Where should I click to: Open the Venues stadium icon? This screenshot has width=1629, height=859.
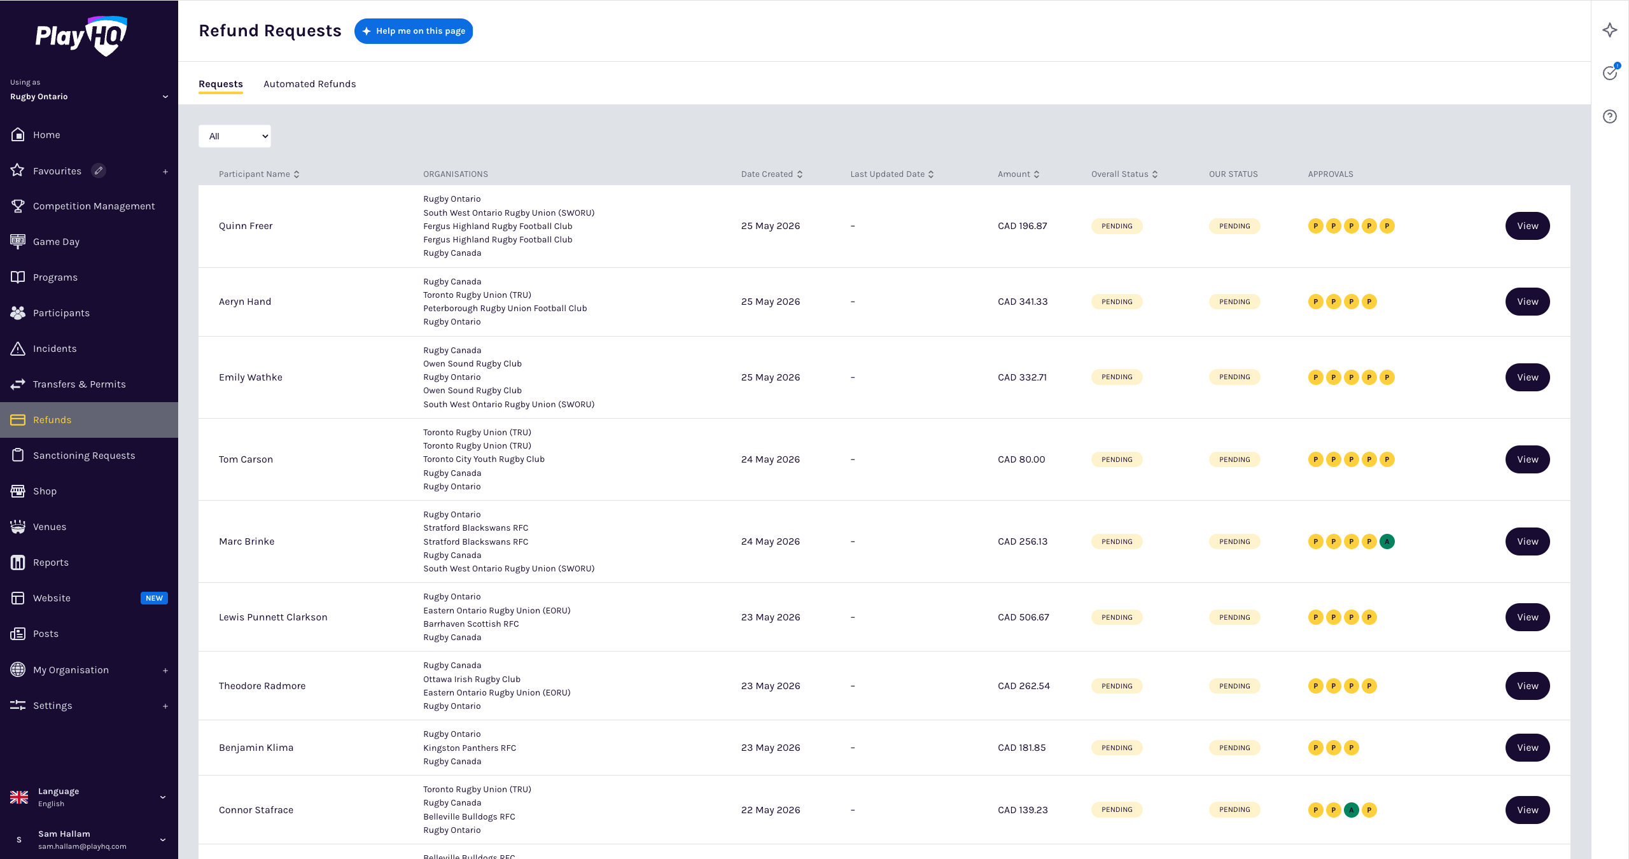(x=18, y=527)
